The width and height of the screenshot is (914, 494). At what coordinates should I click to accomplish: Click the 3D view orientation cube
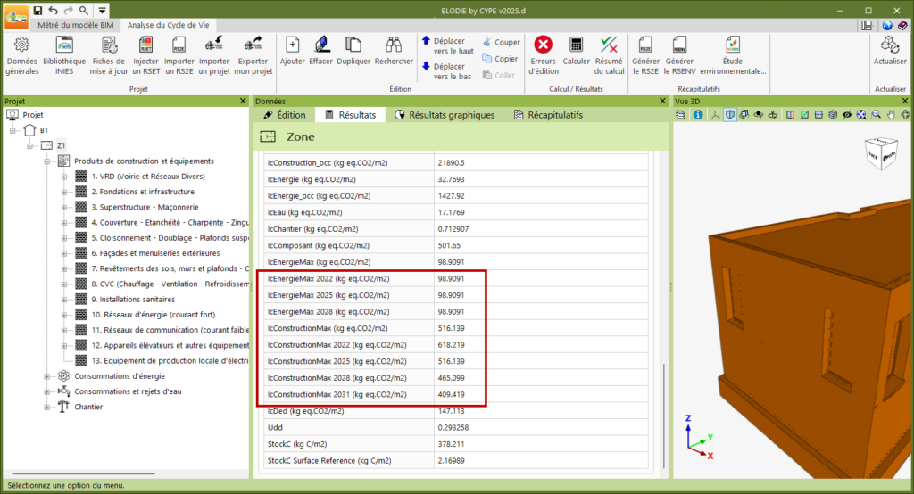(x=880, y=154)
